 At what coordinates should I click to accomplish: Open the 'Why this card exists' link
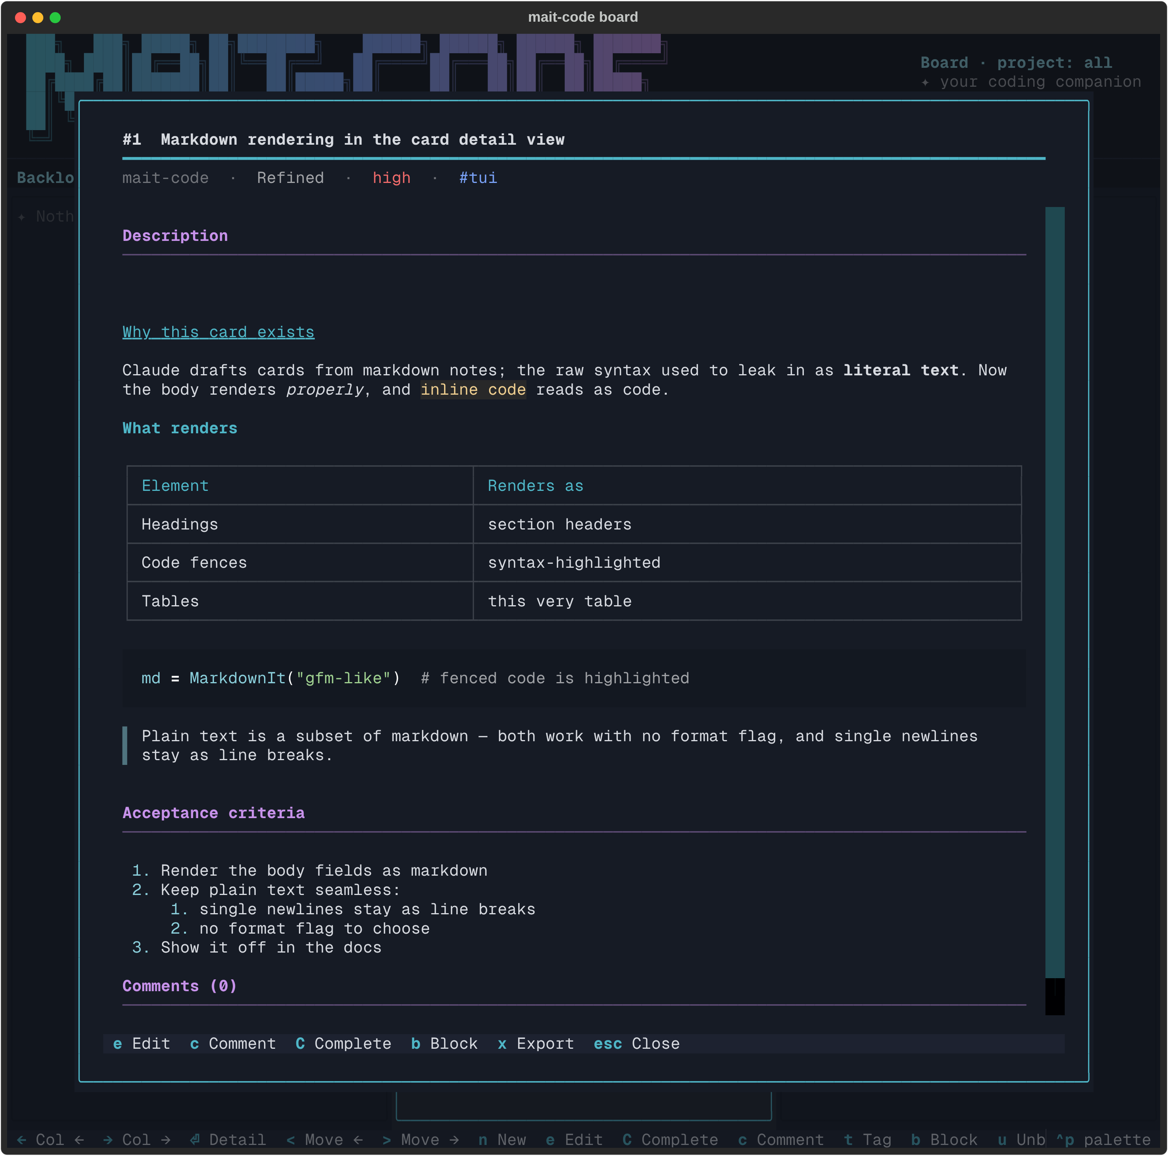[x=218, y=332]
